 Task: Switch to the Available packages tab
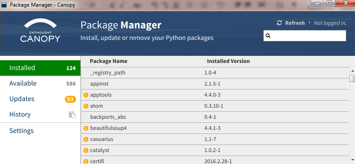point(40,83)
